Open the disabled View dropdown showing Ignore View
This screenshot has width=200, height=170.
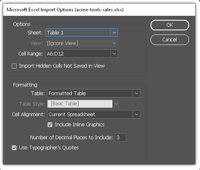point(82,43)
